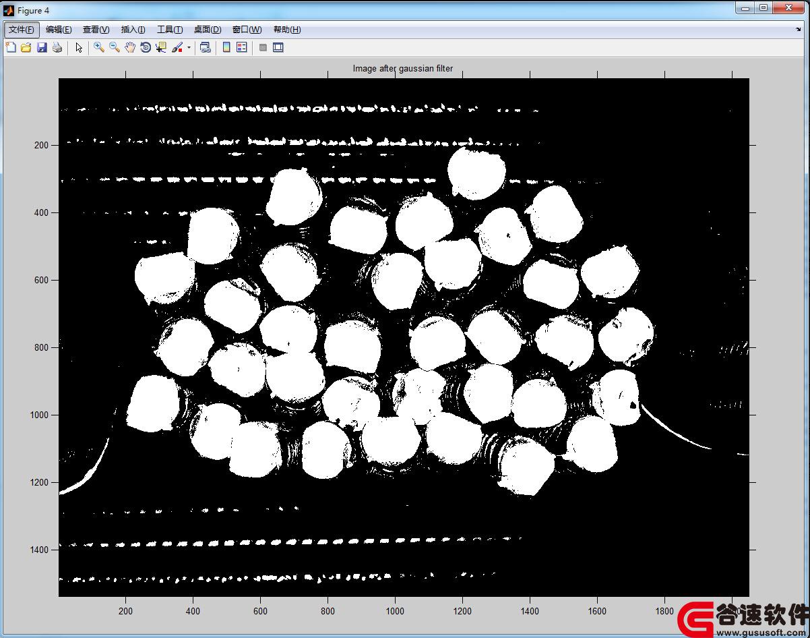Open the 帮助(H) menu

click(x=287, y=30)
